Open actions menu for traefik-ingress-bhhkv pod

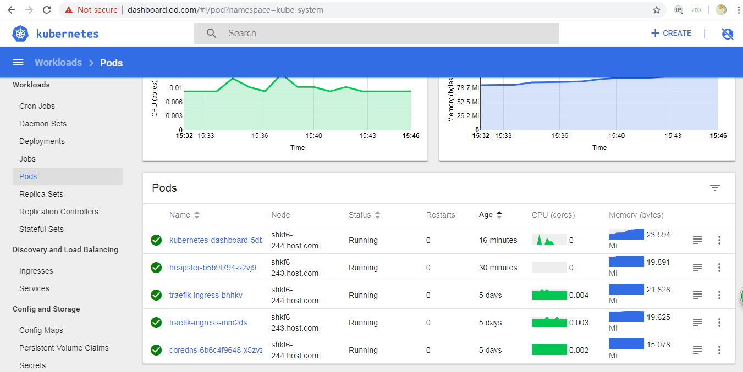click(719, 295)
